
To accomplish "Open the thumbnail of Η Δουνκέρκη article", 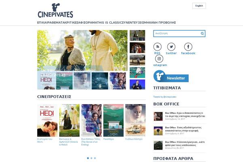I will [158, 145].
